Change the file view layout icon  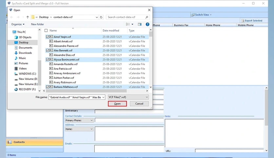coord(128,24)
